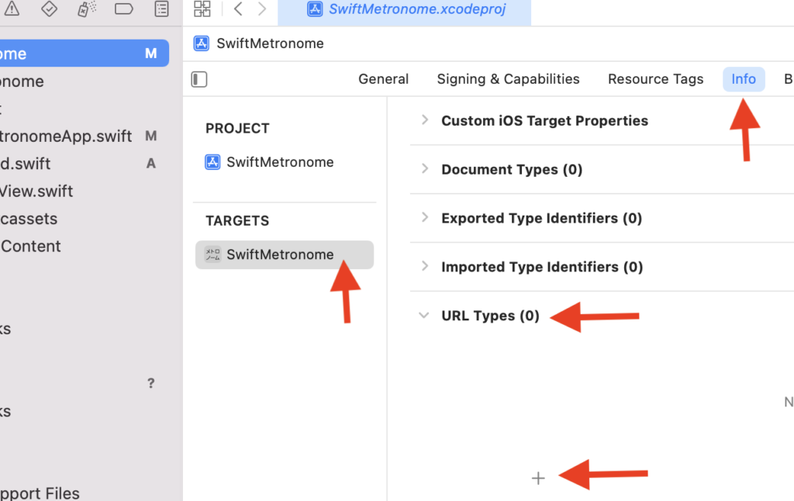The image size is (794, 501).
Task: Select the Info tab
Action: click(x=744, y=79)
